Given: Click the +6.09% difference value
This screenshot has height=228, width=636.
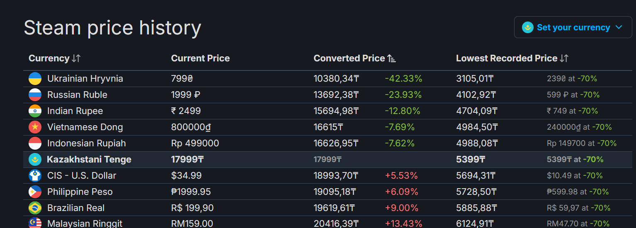Looking at the screenshot, I should pyautogui.click(x=401, y=192).
